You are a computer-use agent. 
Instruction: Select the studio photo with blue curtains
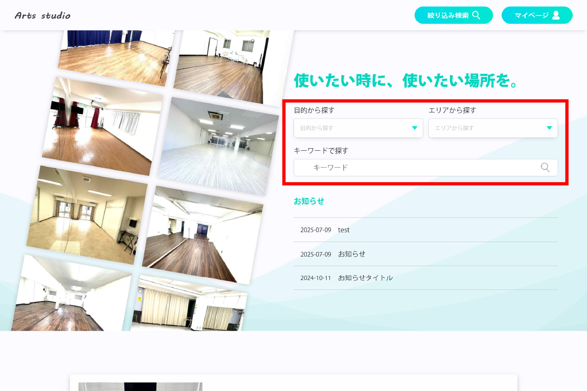[116, 55]
